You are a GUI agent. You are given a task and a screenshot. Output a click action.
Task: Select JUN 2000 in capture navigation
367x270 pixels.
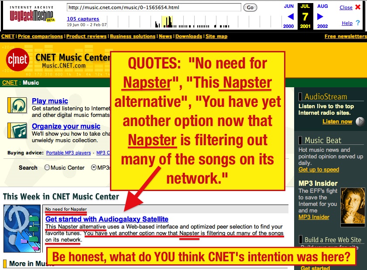[x=288, y=16]
